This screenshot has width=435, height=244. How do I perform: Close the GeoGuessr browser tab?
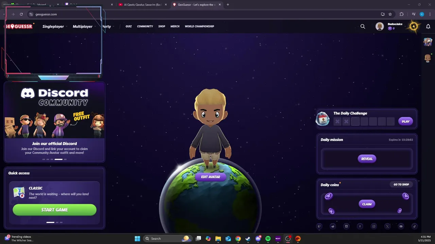(x=220, y=5)
